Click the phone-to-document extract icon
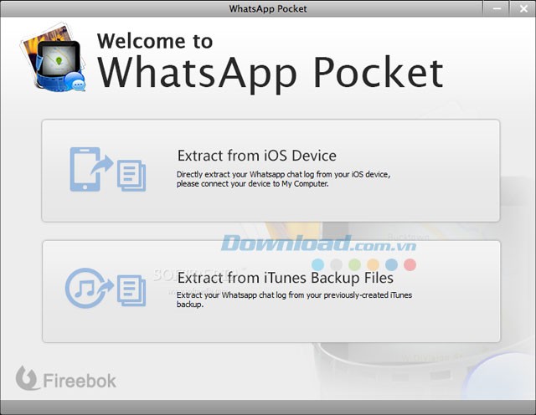Viewport: 536px width, 415px height. [x=108, y=169]
